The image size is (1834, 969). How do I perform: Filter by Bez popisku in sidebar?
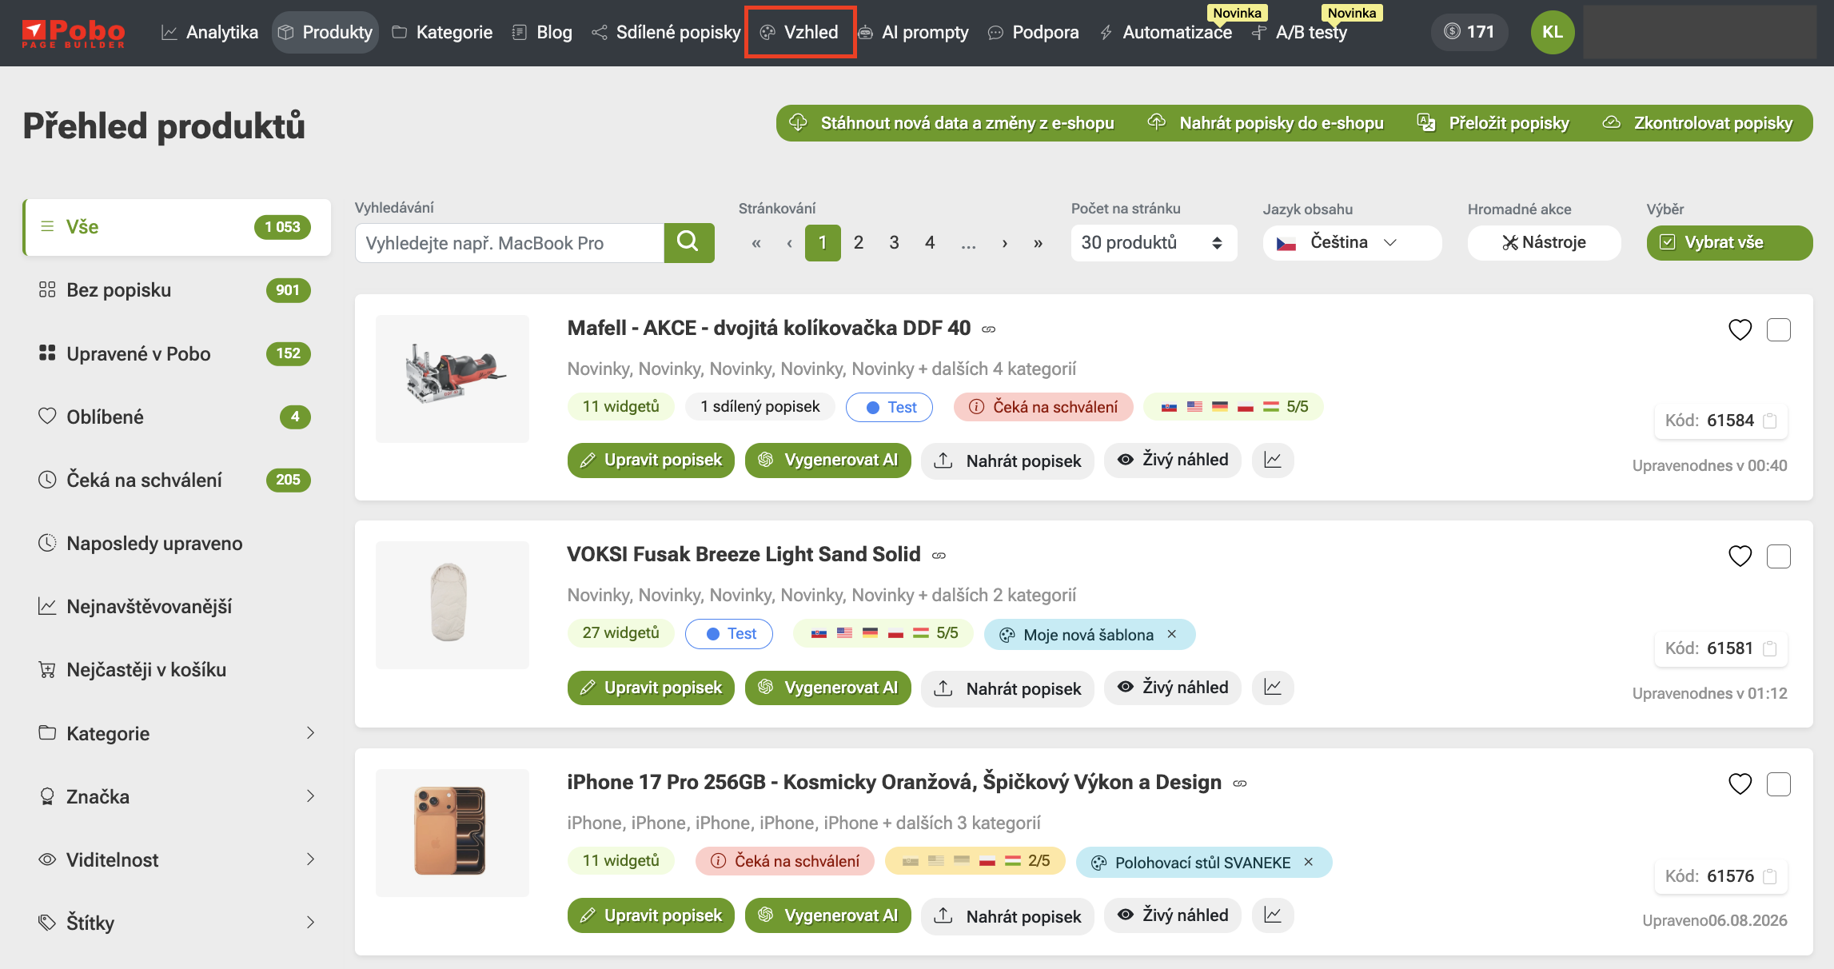[177, 290]
